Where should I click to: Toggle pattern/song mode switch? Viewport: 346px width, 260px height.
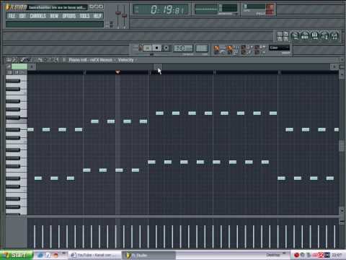coord(140,48)
